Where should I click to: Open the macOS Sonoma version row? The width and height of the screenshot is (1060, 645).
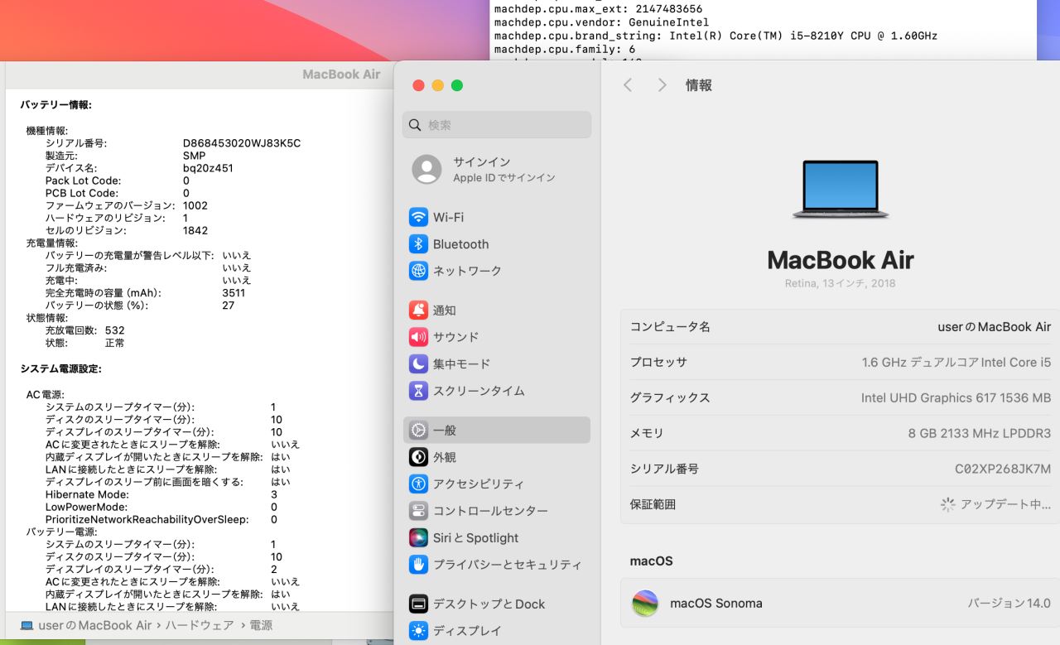click(840, 603)
